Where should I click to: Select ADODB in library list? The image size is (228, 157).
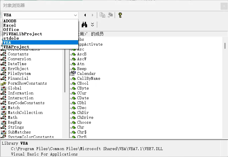click(x=41, y=21)
